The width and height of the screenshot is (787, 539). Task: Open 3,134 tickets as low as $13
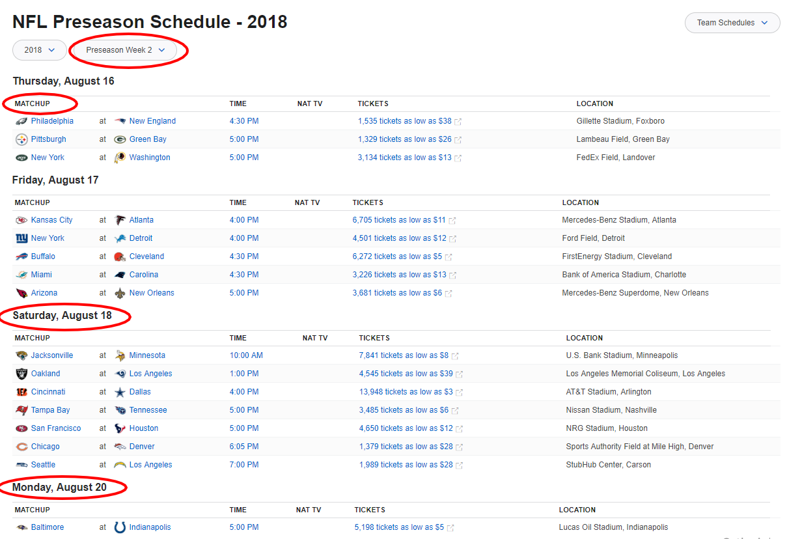[405, 158]
